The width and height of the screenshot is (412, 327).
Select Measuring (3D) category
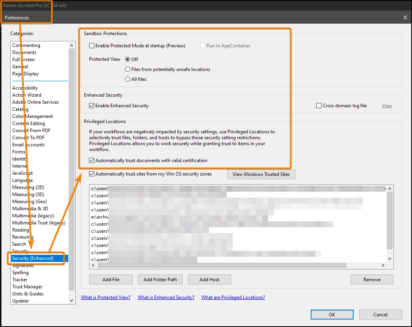coord(28,194)
